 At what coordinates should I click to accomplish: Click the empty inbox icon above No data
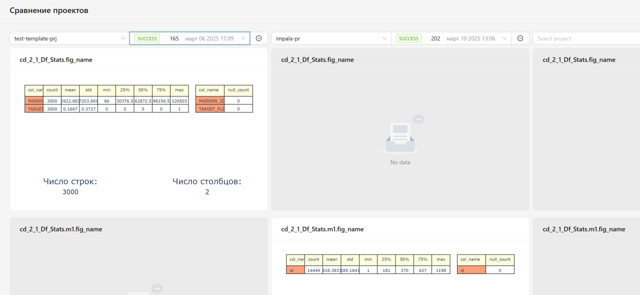point(403,134)
